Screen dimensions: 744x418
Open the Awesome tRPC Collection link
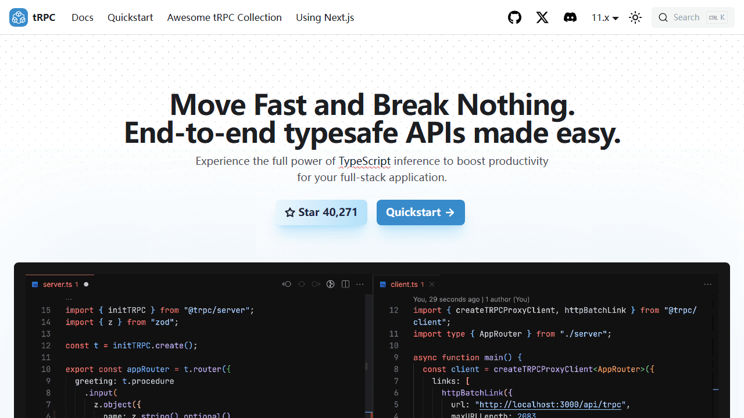tap(224, 17)
